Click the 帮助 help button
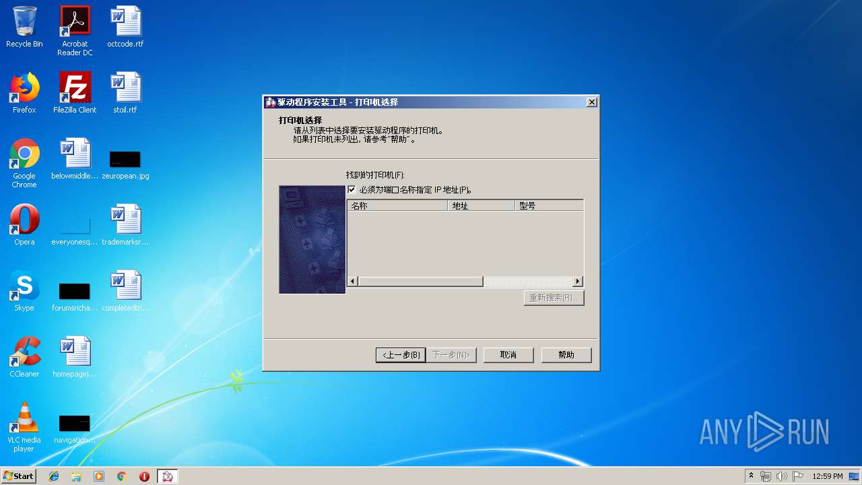This screenshot has height=485, width=862. coord(566,355)
